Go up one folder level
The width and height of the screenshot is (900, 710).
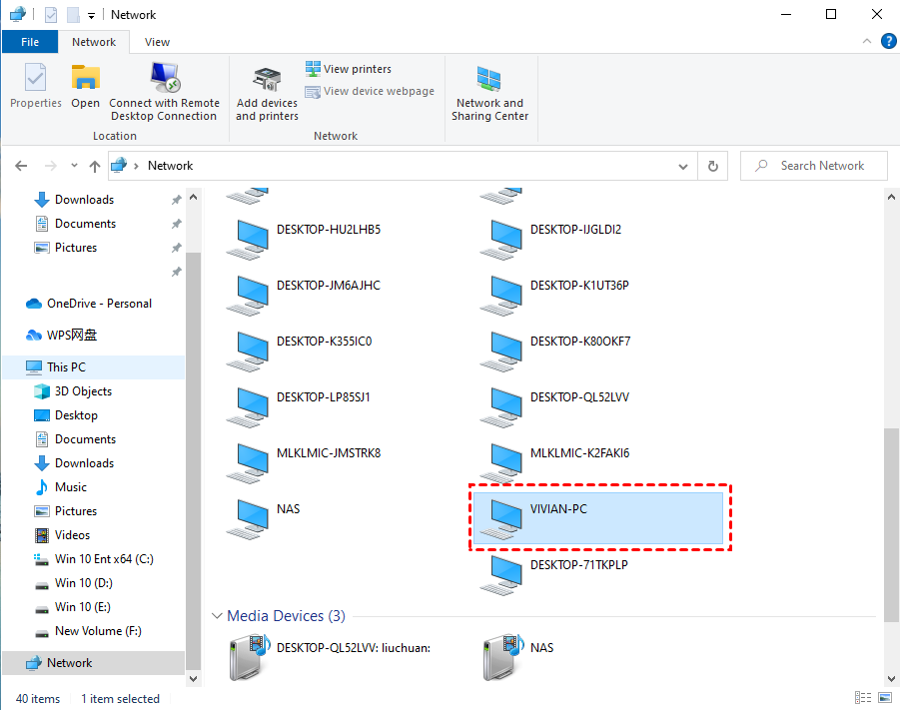click(x=95, y=167)
